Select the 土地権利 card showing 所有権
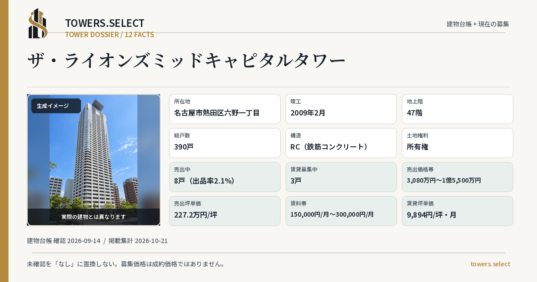 coord(457,143)
